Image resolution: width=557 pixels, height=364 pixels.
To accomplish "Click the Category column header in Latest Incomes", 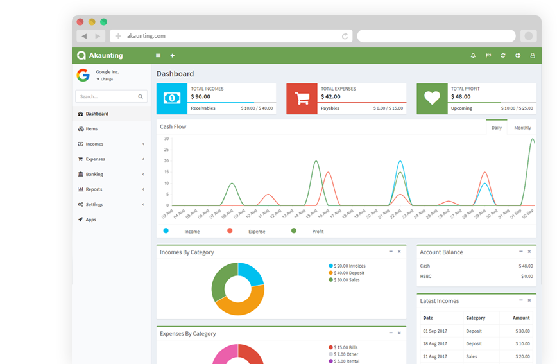I will click(x=476, y=318).
